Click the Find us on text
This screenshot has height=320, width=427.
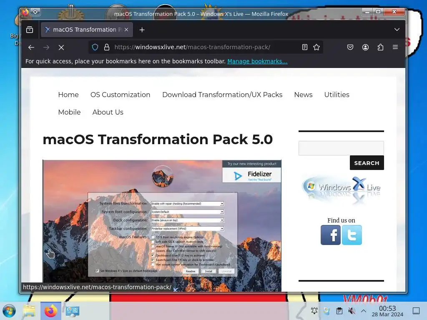[341, 220]
